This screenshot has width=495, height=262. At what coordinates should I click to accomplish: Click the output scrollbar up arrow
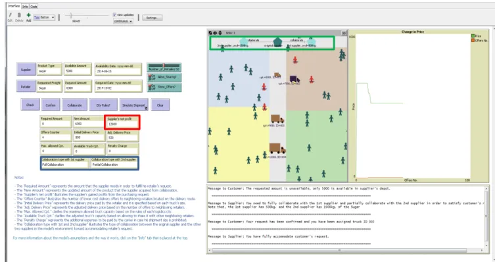[486, 189]
